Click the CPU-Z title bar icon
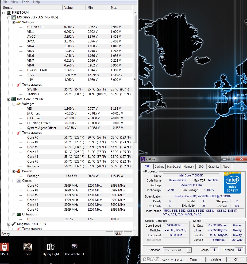 point(143,159)
